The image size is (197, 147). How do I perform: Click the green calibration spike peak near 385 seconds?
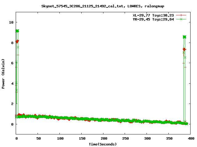pos(184,37)
